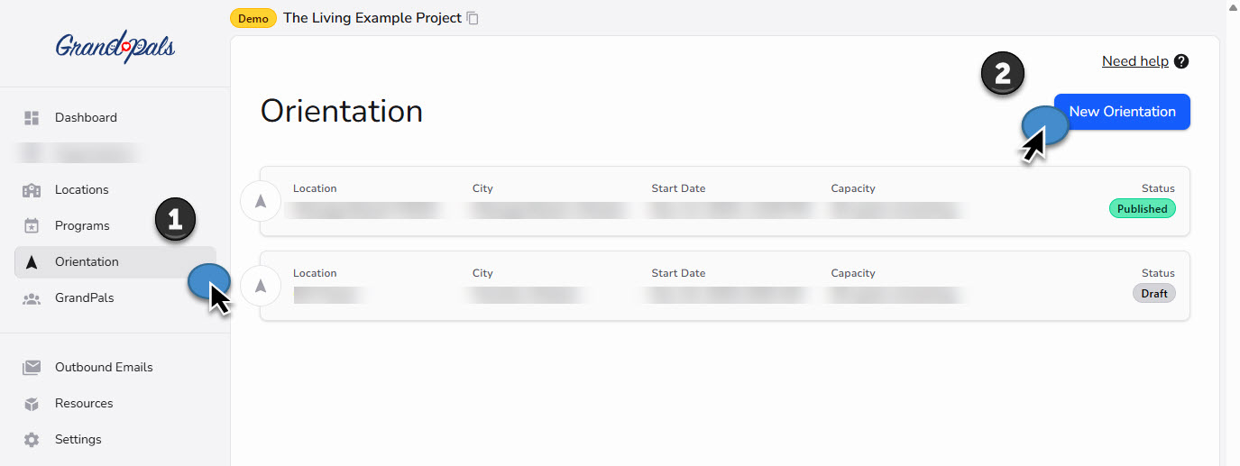Click the Orientation page heading

point(342,111)
